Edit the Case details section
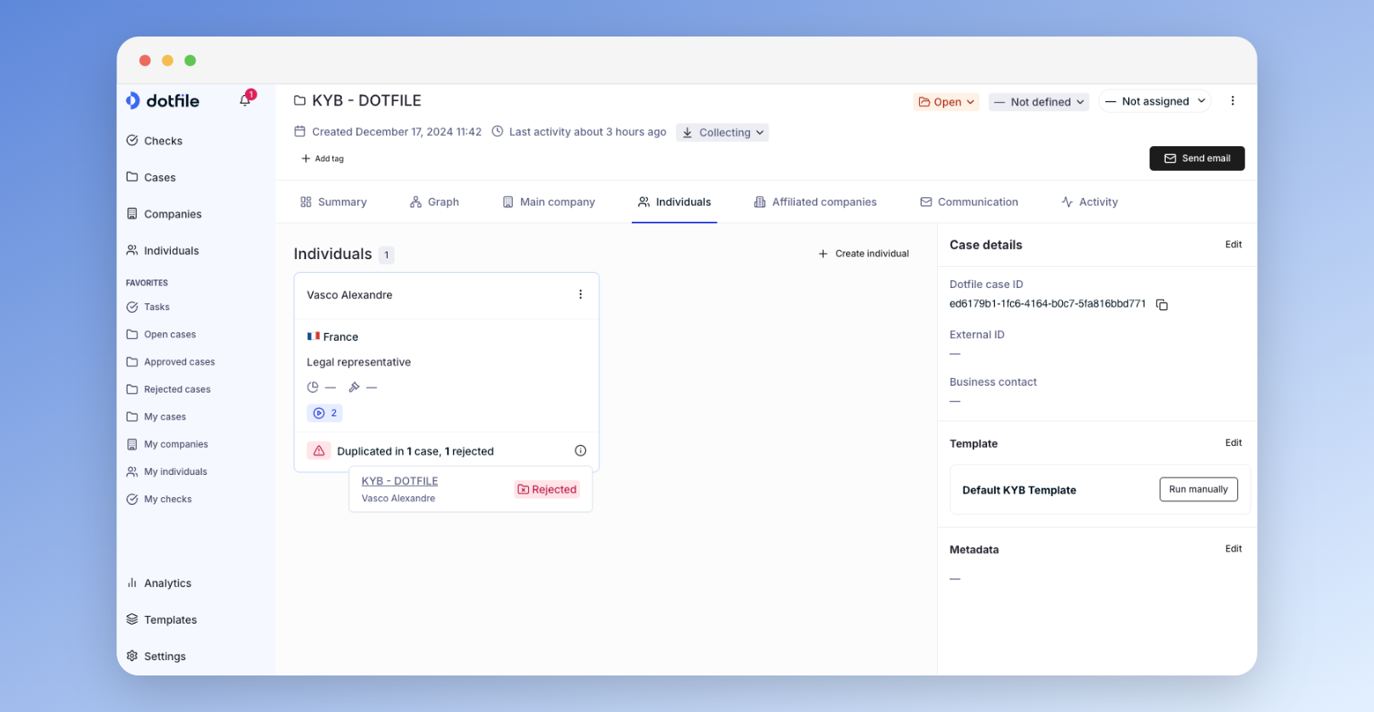 click(x=1233, y=245)
